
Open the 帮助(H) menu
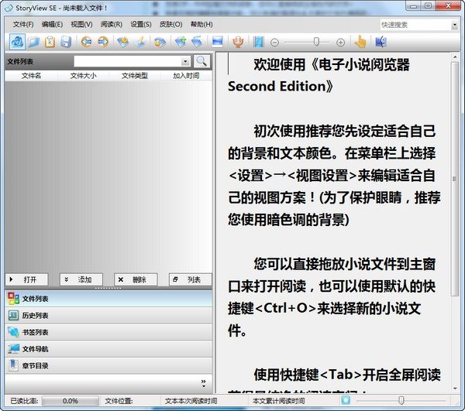[201, 24]
